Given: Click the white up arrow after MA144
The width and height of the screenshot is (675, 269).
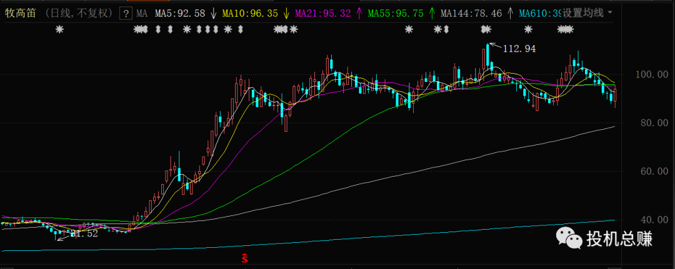Looking at the screenshot, I should click(511, 13).
